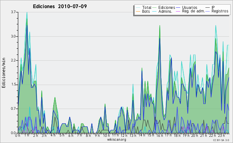This screenshot has width=233, height=143.
Task: Click the y-axis value 0.0
Action: [13, 133]
